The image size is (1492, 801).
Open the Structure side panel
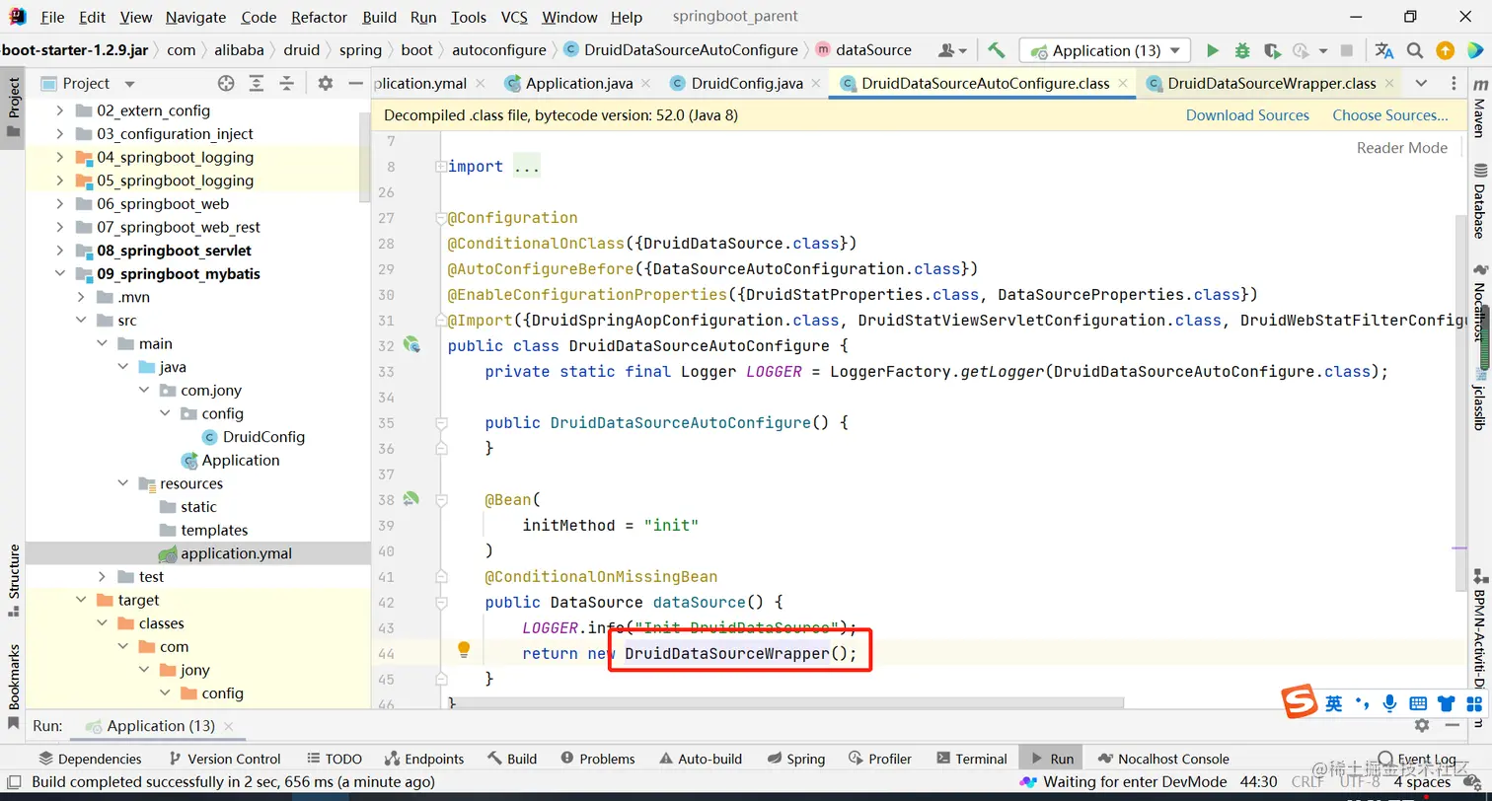[x=14, y=580]
